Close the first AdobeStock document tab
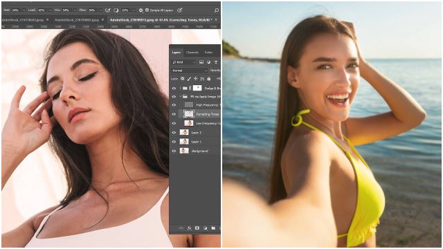 pyautogui.click(x=48, y=20)
